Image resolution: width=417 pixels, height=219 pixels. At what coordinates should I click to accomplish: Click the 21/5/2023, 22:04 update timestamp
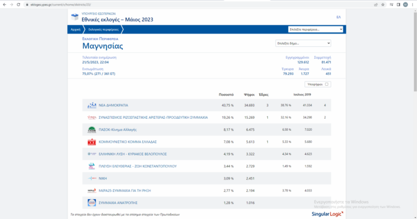click(x=95, y=62)
